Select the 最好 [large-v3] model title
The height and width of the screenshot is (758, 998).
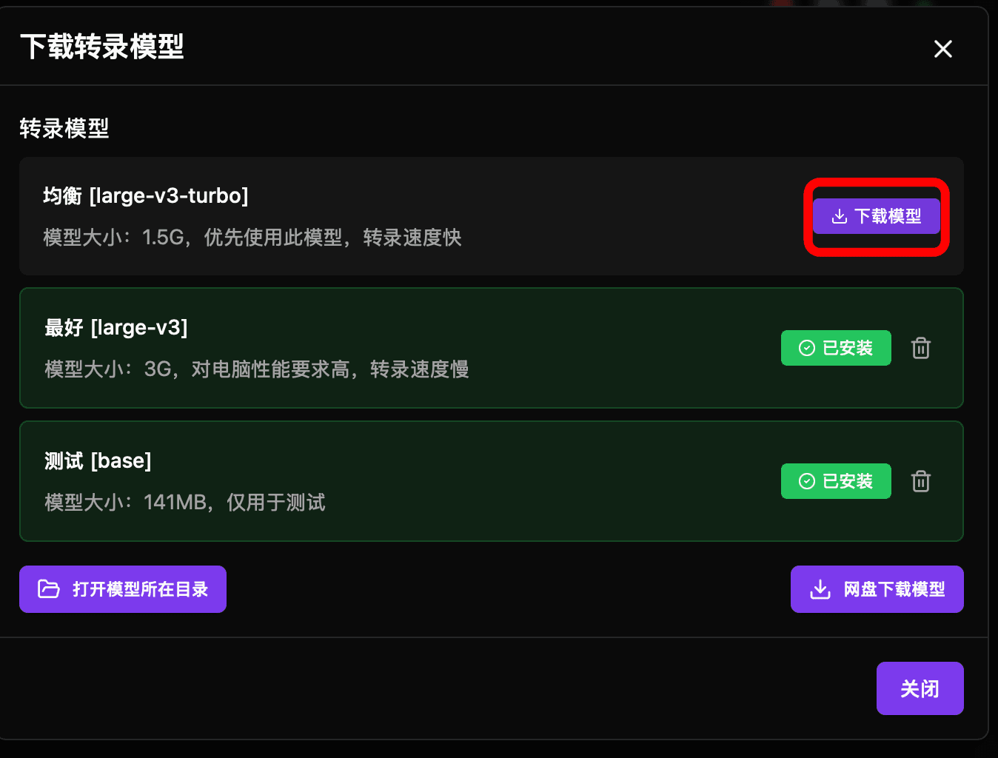pyautogui.click(x=116, y=327)
